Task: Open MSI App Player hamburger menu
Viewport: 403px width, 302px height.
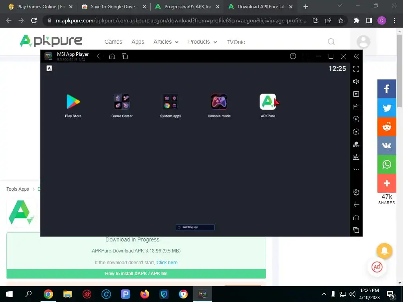Action: click(x=305, y=56)
